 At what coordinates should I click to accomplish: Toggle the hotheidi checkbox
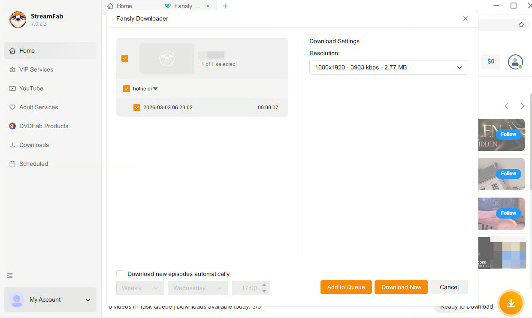pos(127,89)
